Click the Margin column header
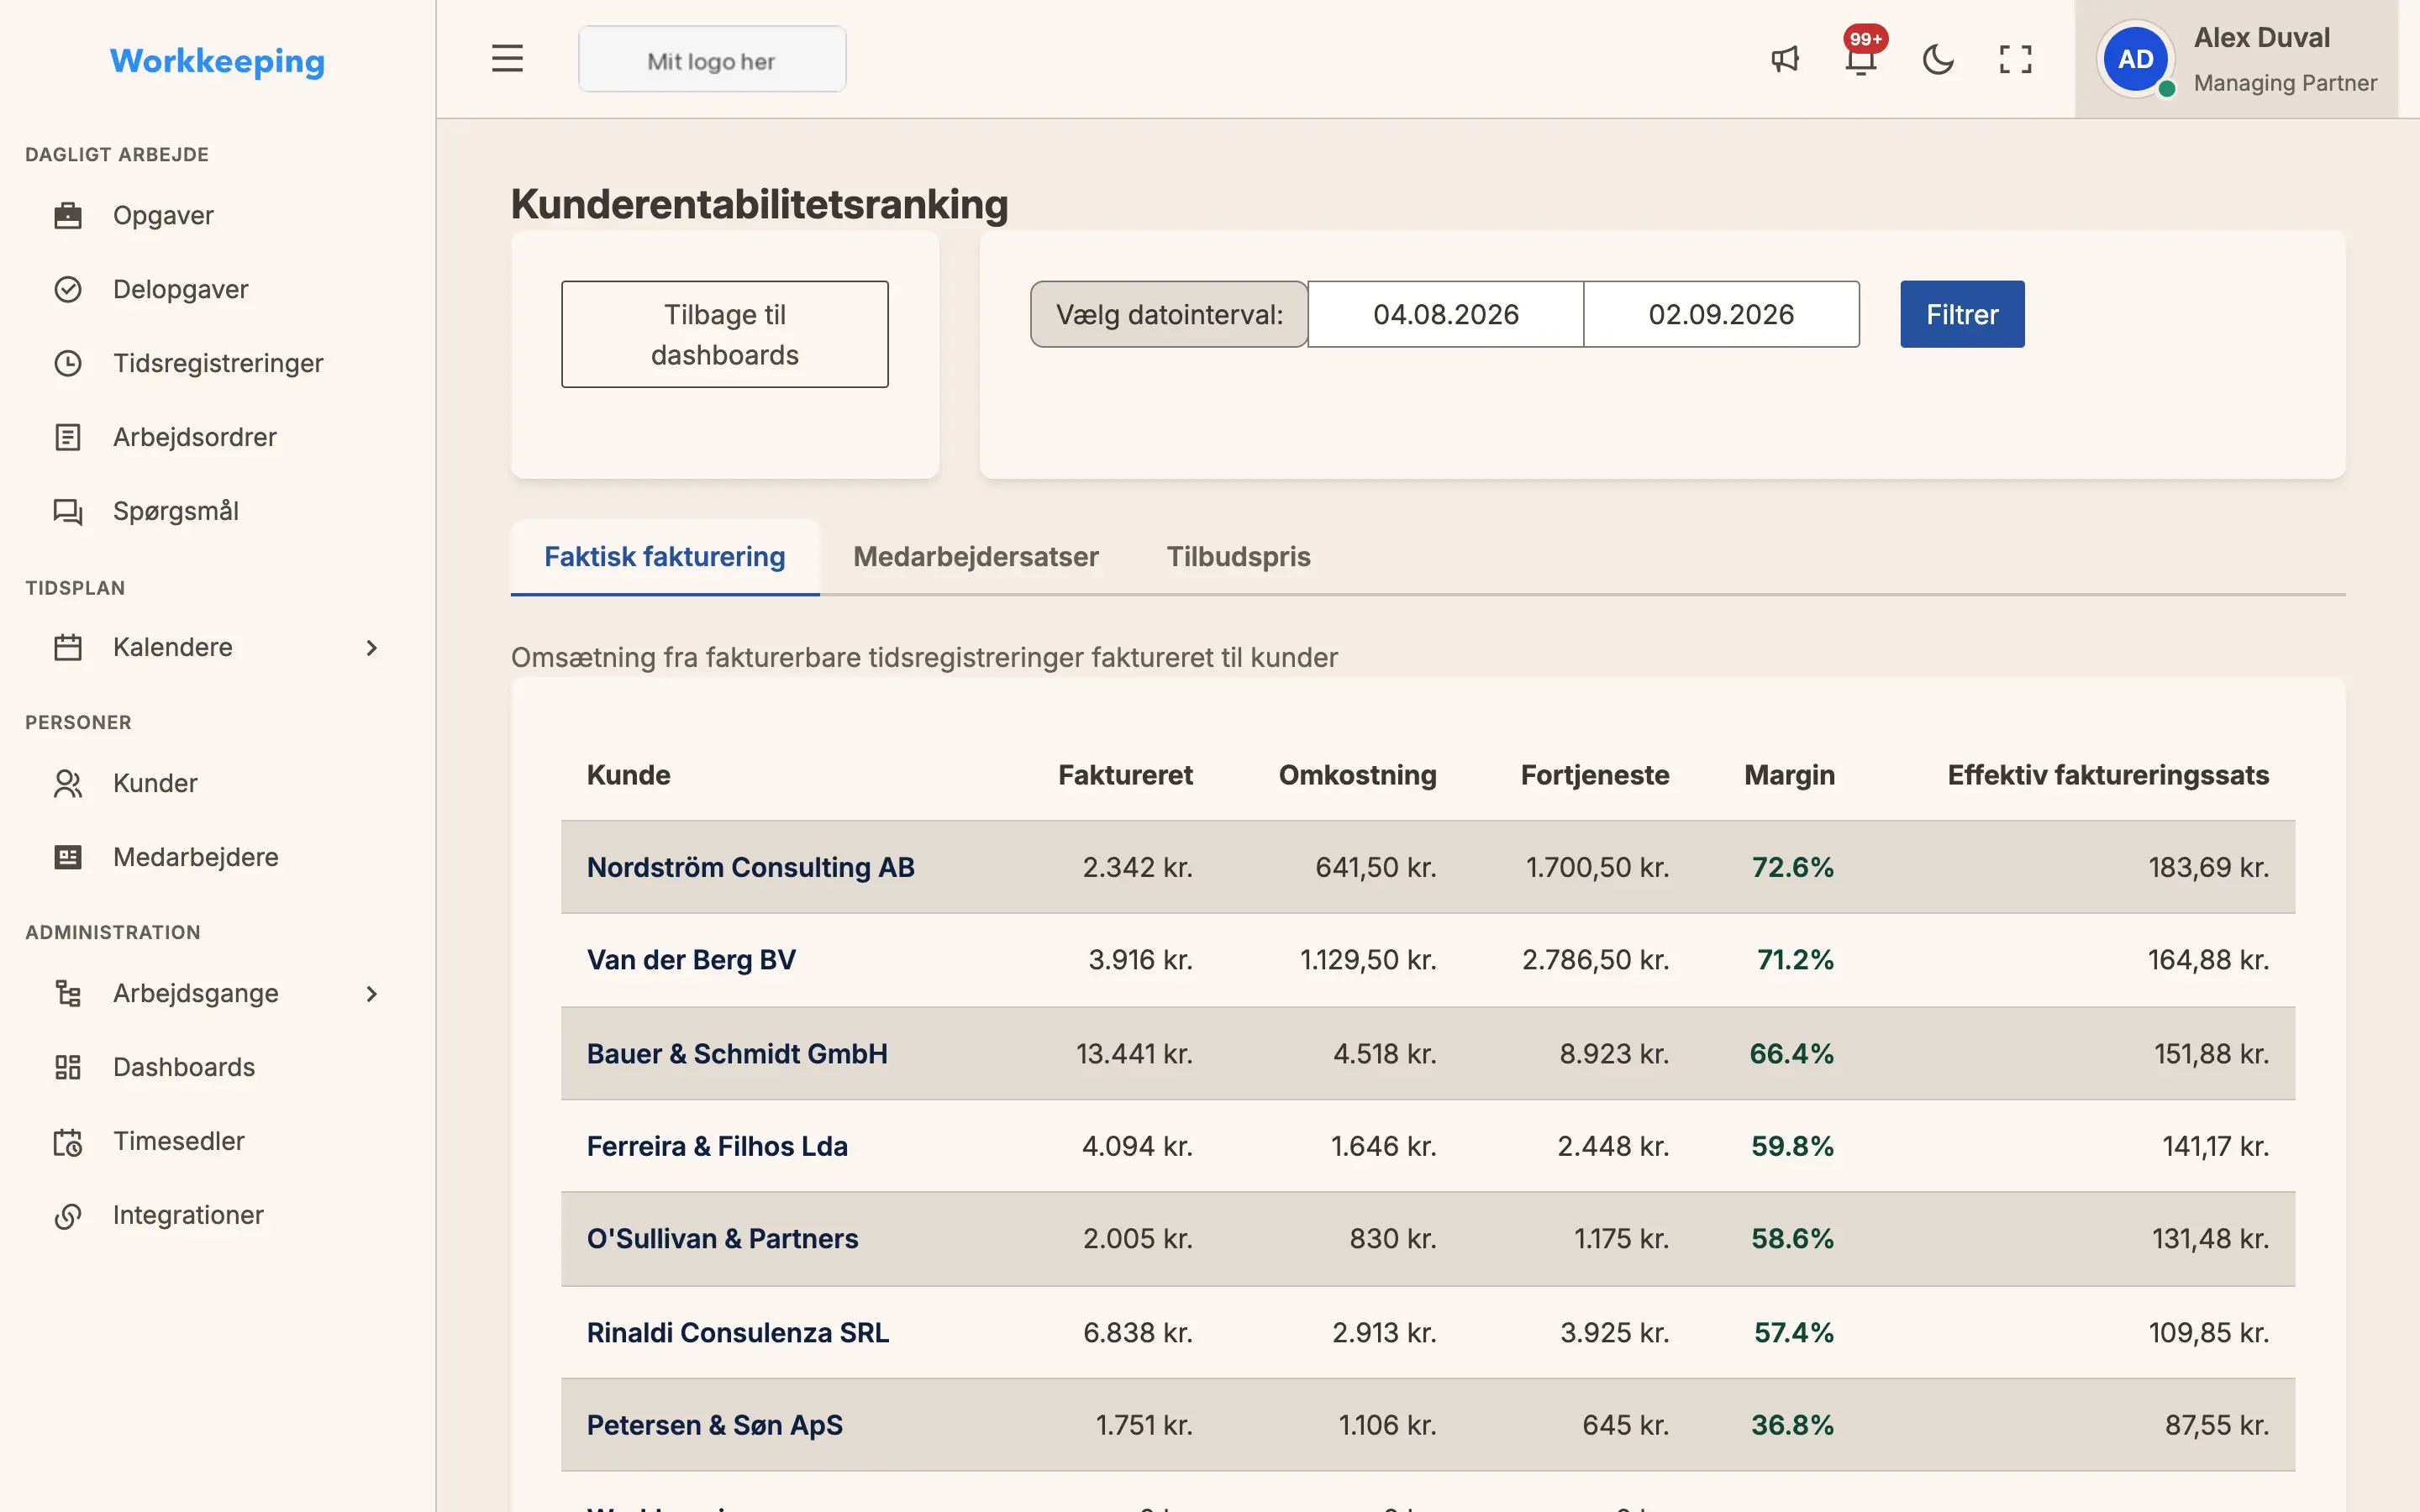This screenshot has height=1512, width=2420. coord(1789,775)
